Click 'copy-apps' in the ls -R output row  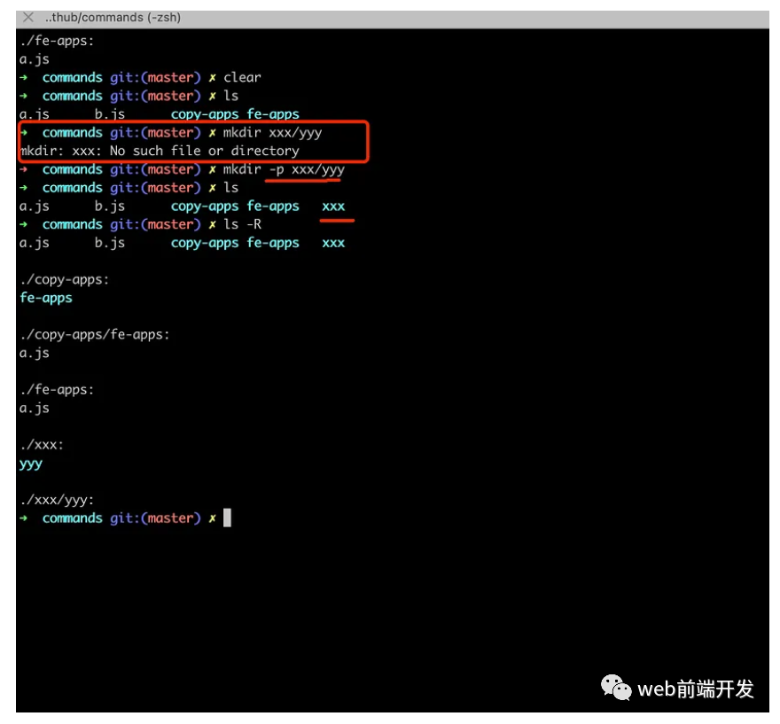(205, 243)
